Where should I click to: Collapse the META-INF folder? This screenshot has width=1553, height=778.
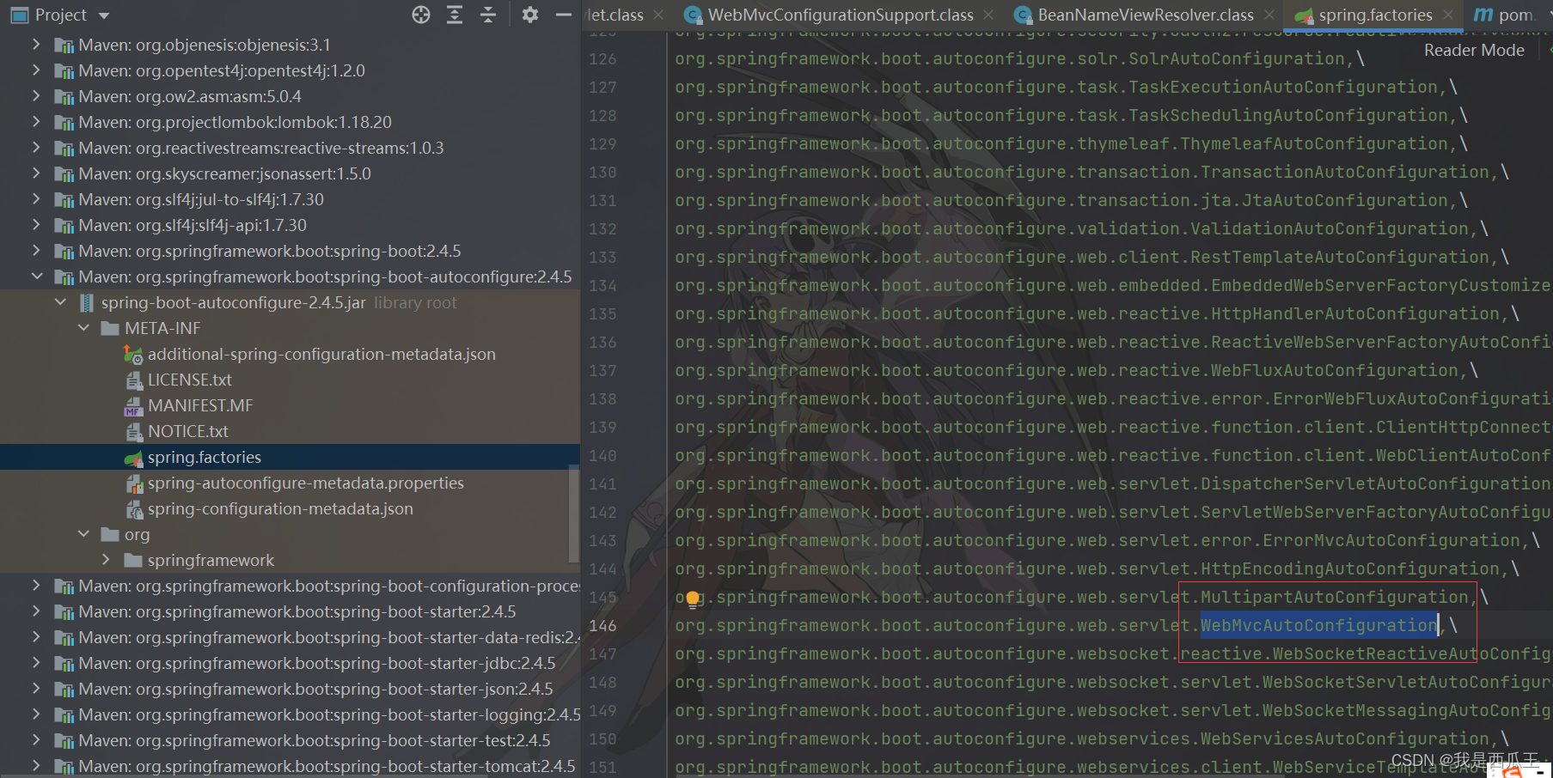[x=83, y=327]
